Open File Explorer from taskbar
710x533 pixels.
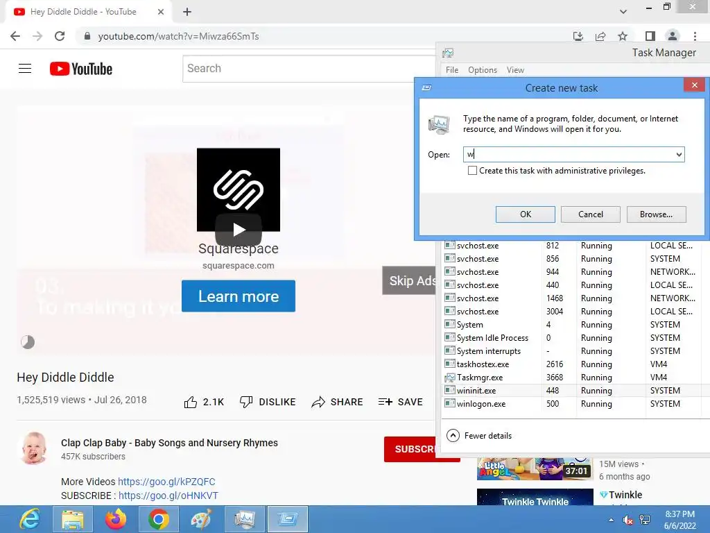click(72, 519)
